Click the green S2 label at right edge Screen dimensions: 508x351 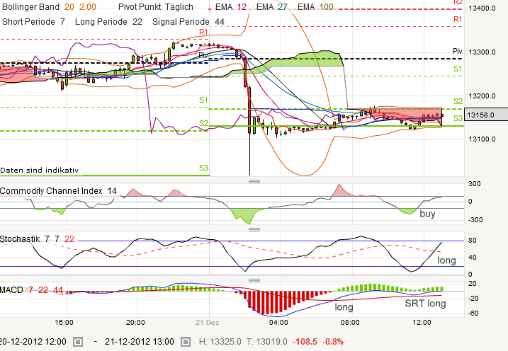coord(458,101)
